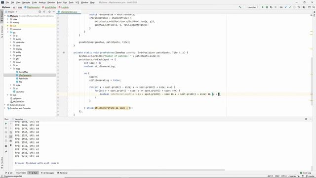Click the Show history clock icon in toolbar

(x=294, y=7)
